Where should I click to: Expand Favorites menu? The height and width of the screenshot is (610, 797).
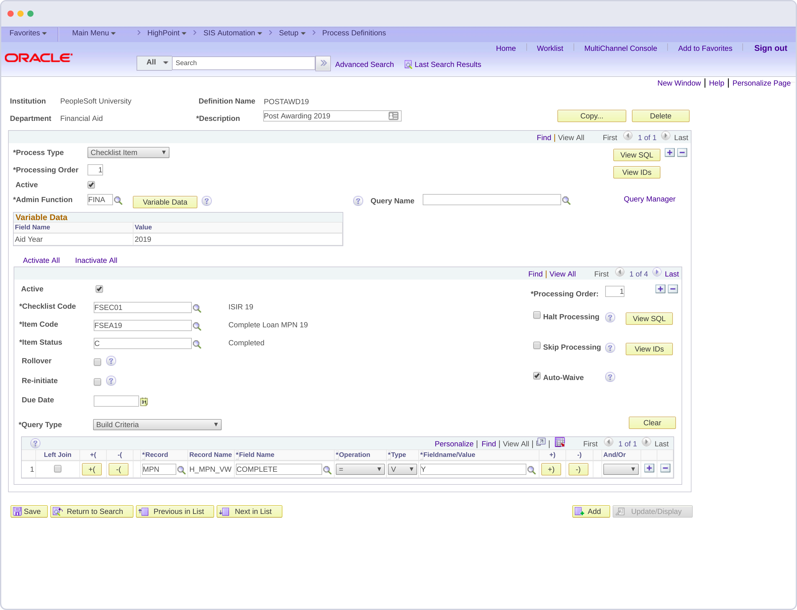[28, 33]
